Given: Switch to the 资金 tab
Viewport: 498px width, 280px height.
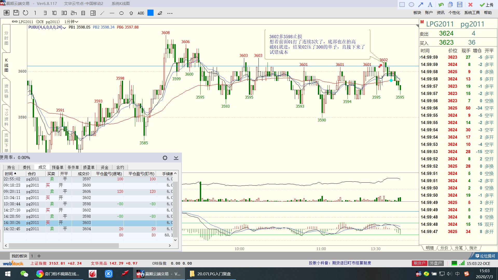Looking at the screenshot, I should click(x=104, y=167).
